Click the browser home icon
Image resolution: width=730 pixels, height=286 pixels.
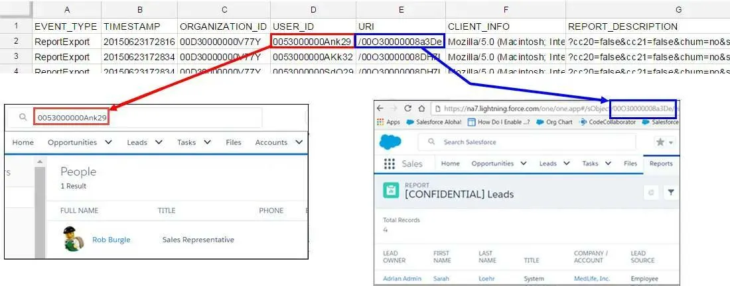421,108
